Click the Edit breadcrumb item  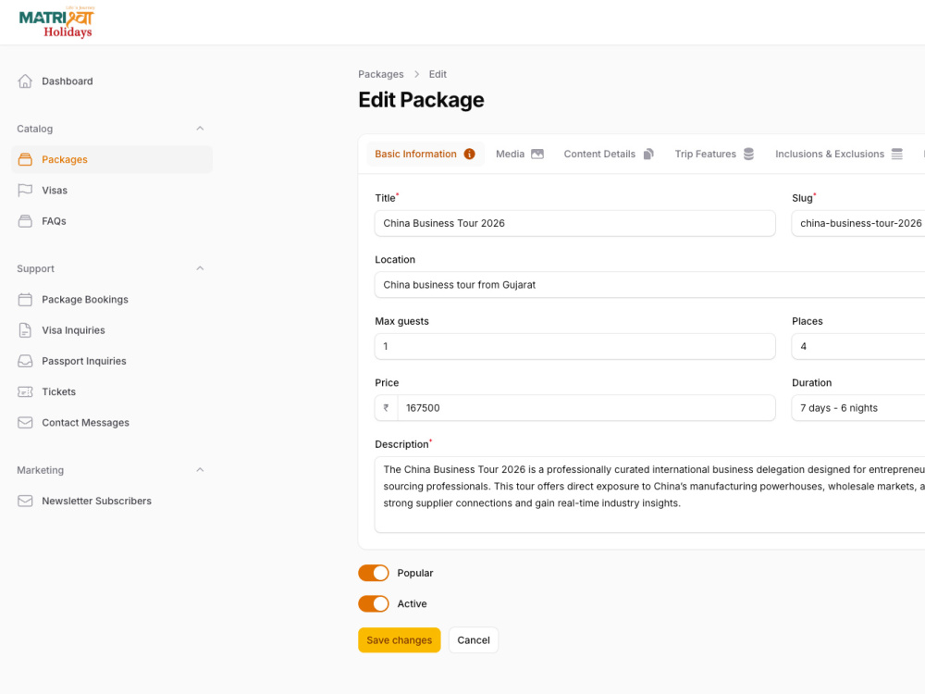(438, 74)
